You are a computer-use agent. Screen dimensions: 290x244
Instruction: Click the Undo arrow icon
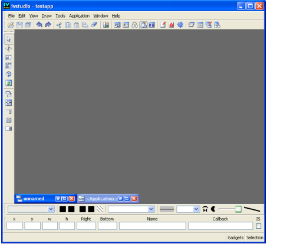pyautogui.click(x=39, y=25)
